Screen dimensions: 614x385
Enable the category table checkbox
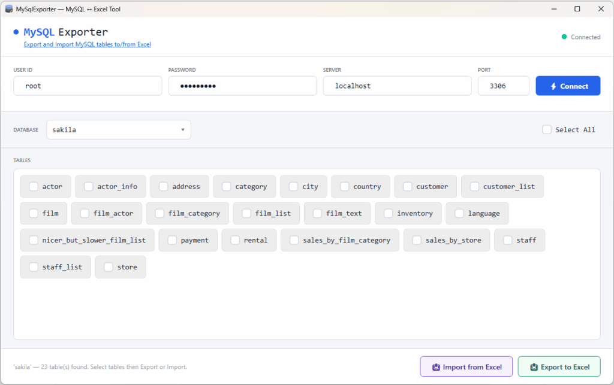click(x=227, y=186)
